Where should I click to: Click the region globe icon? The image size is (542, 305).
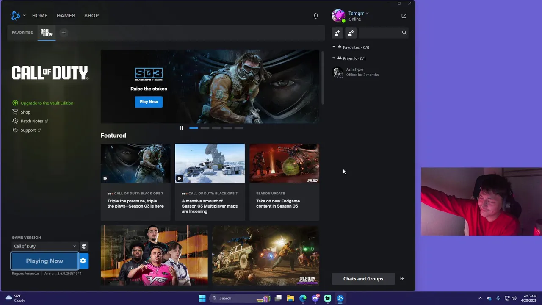click(x=84, y=246)
